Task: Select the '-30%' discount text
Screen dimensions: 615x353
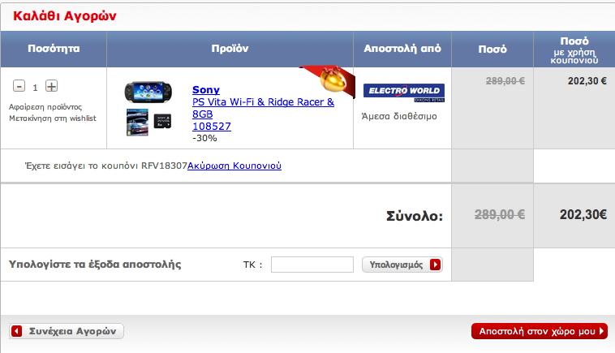Action: tap(204, 138)
